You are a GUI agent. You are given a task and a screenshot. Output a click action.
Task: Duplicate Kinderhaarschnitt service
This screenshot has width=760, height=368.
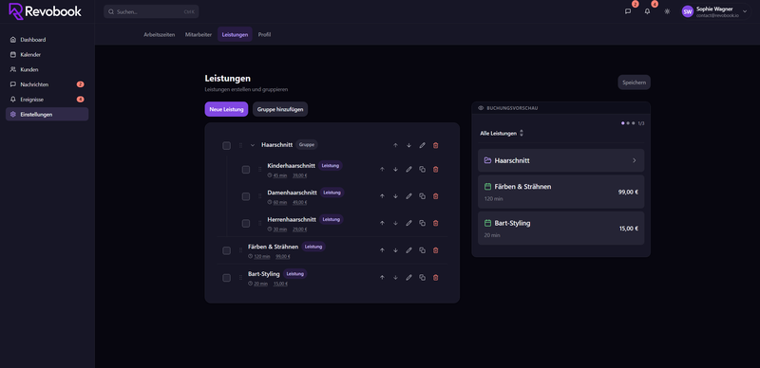tap(422, 169)
